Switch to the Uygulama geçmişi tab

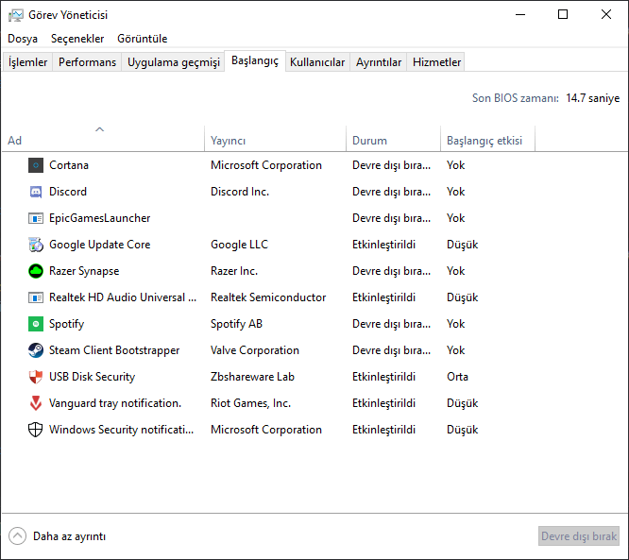point(173,62)
